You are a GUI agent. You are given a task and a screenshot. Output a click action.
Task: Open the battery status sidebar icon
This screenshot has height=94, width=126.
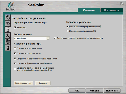[x=8, y=48]
